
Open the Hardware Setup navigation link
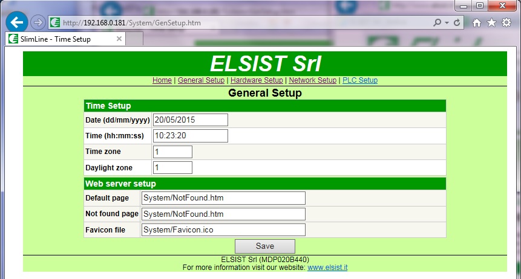[257, 80]
